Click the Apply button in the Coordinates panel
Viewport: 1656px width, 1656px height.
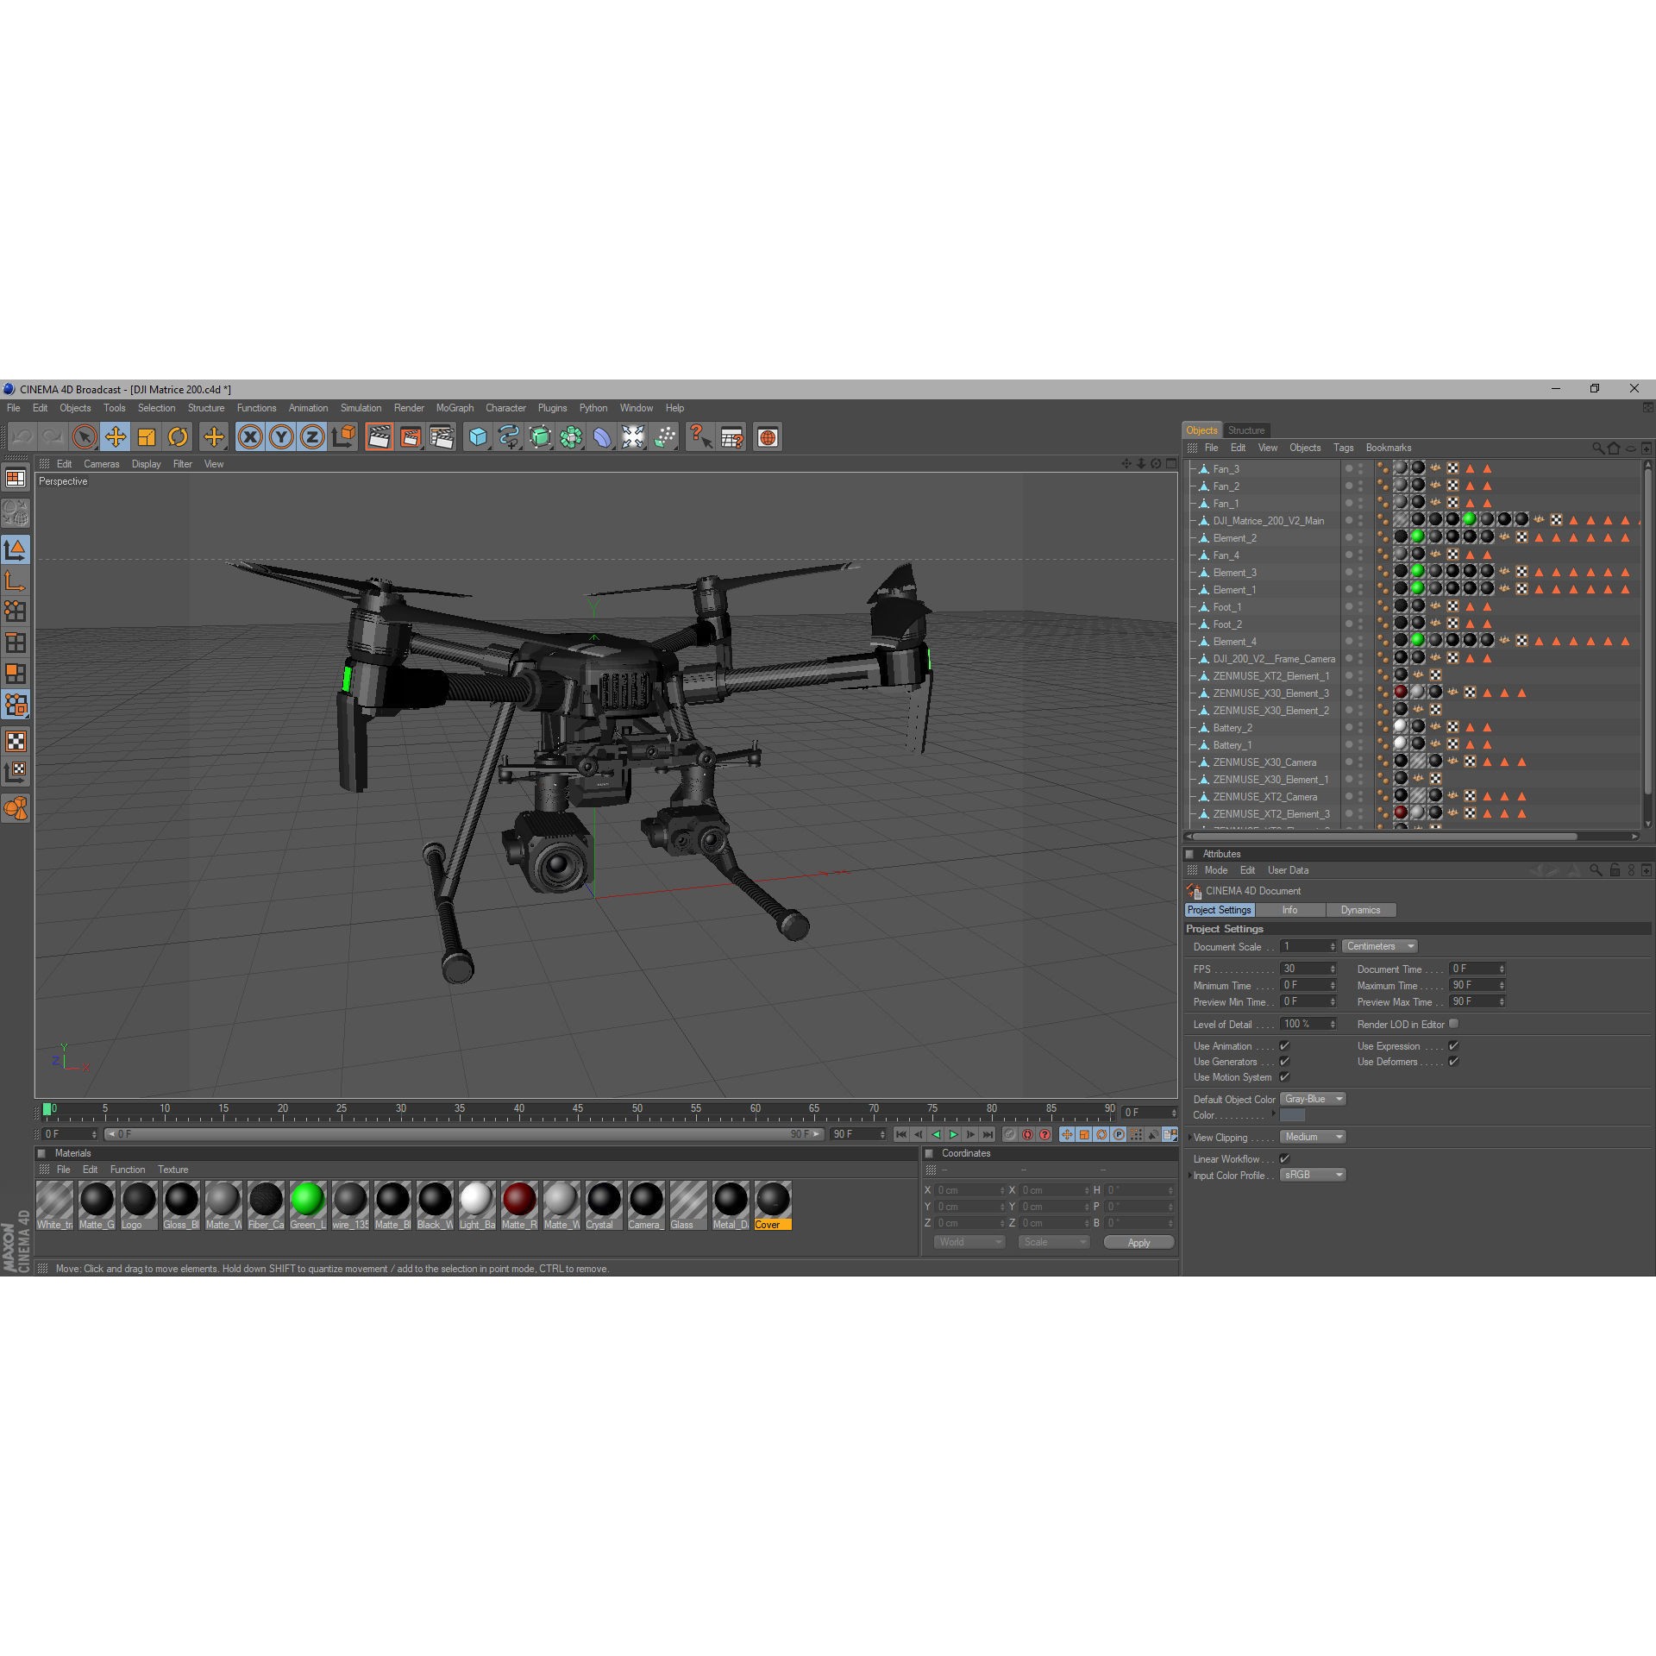coord(1138,1242)
